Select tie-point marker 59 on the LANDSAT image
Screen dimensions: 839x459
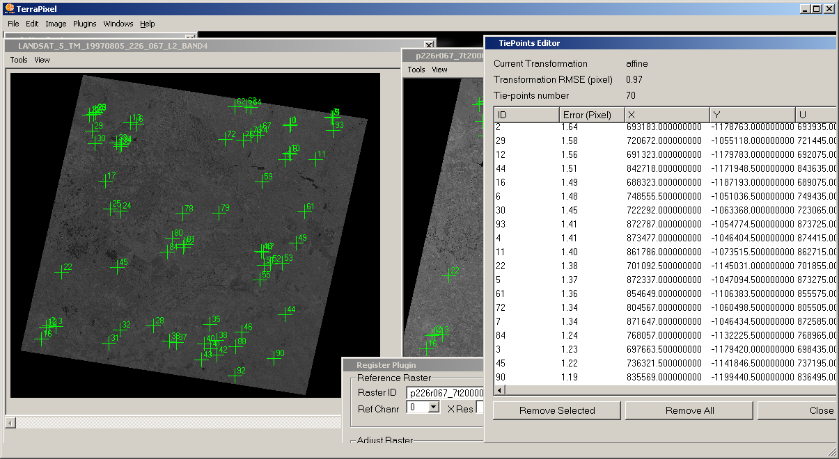click(262, 182)
